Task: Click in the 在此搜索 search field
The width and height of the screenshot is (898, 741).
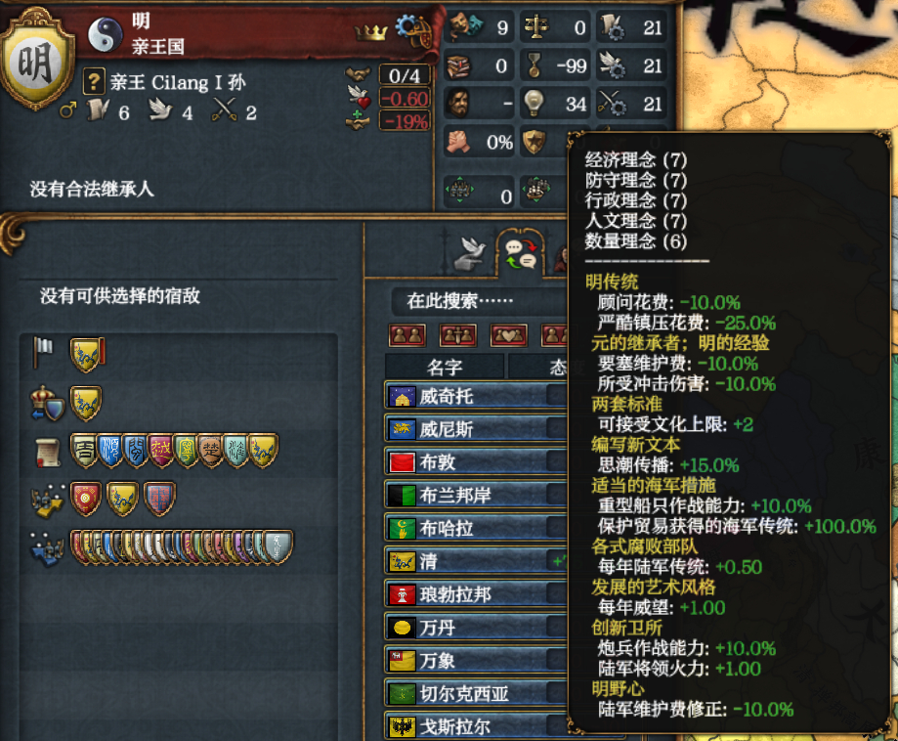Action: click(480, 301)
